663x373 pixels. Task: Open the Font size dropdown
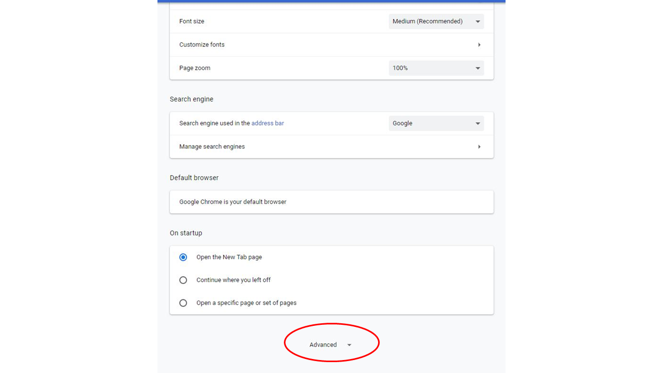[x=436, y=21]
